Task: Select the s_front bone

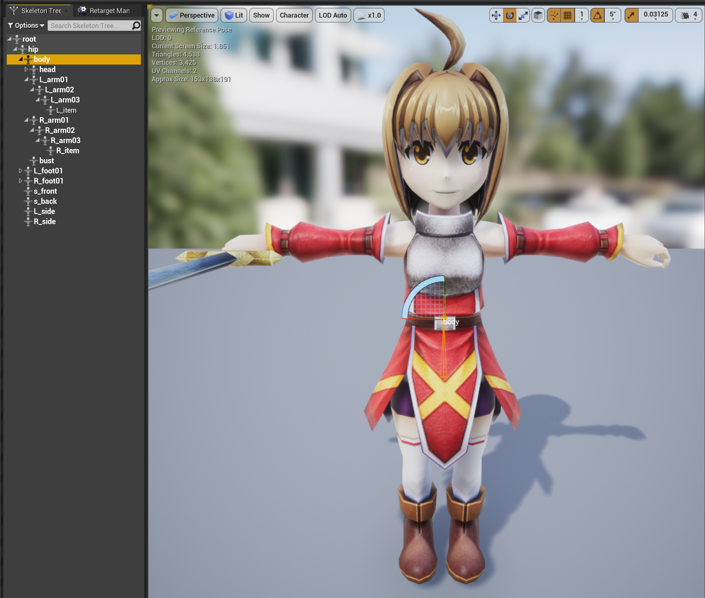Action: [45, 191]
